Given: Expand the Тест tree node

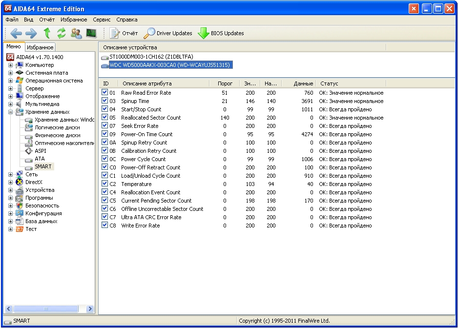Looking at the screenshot, I should pos(11,229).
